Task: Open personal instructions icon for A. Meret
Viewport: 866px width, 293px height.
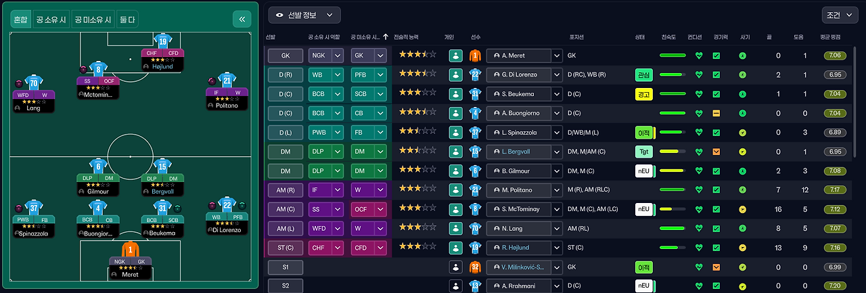Action: tap(455, 55)
